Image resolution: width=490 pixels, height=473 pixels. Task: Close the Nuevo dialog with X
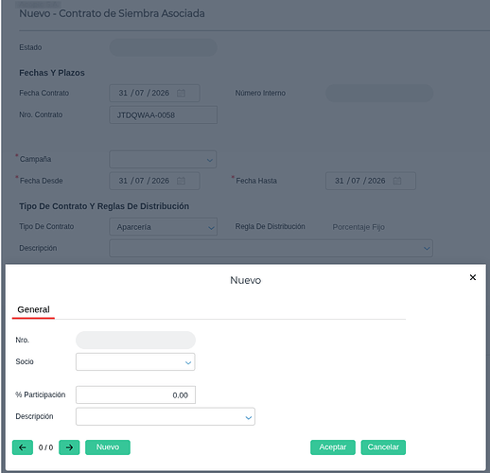472,277
